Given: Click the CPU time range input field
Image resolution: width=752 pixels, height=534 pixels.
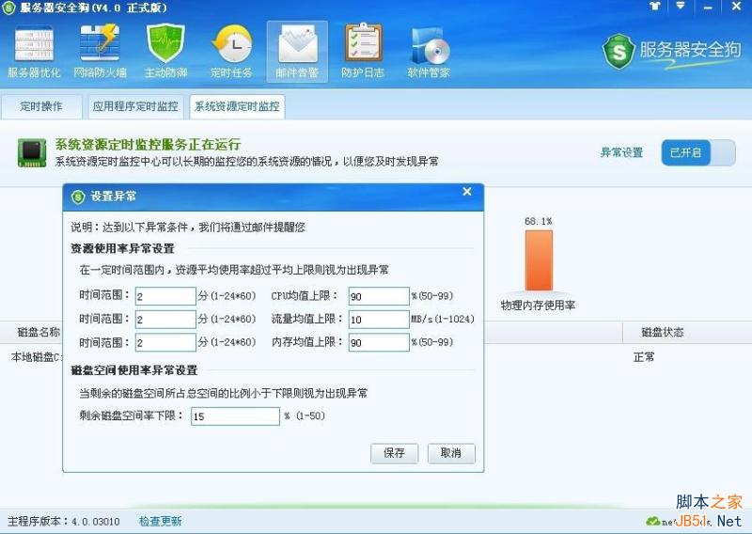Looking at the screenshot, I should coord(165,296).
